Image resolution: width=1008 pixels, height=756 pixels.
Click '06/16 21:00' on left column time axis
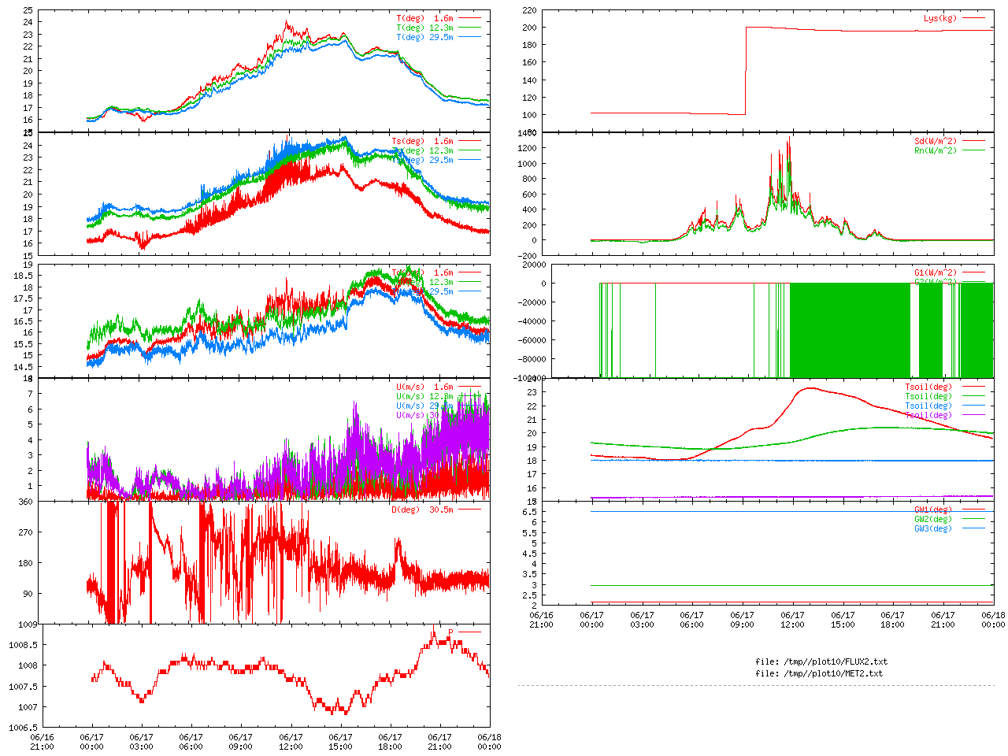pyautogui.click(x=42, y=742)
